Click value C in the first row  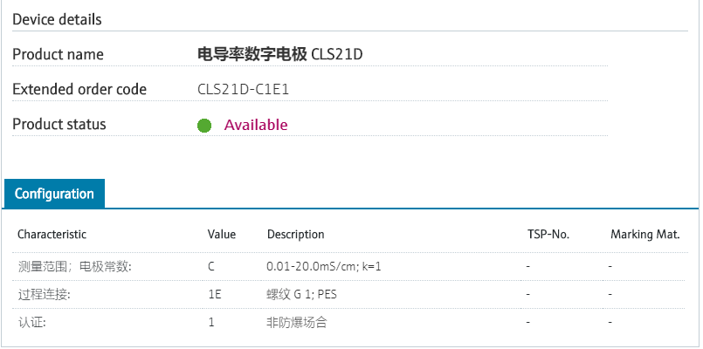click(x=211, y=265)
